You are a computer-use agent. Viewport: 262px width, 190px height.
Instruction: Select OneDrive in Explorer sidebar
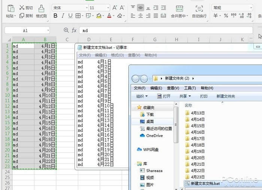point(151,136)
